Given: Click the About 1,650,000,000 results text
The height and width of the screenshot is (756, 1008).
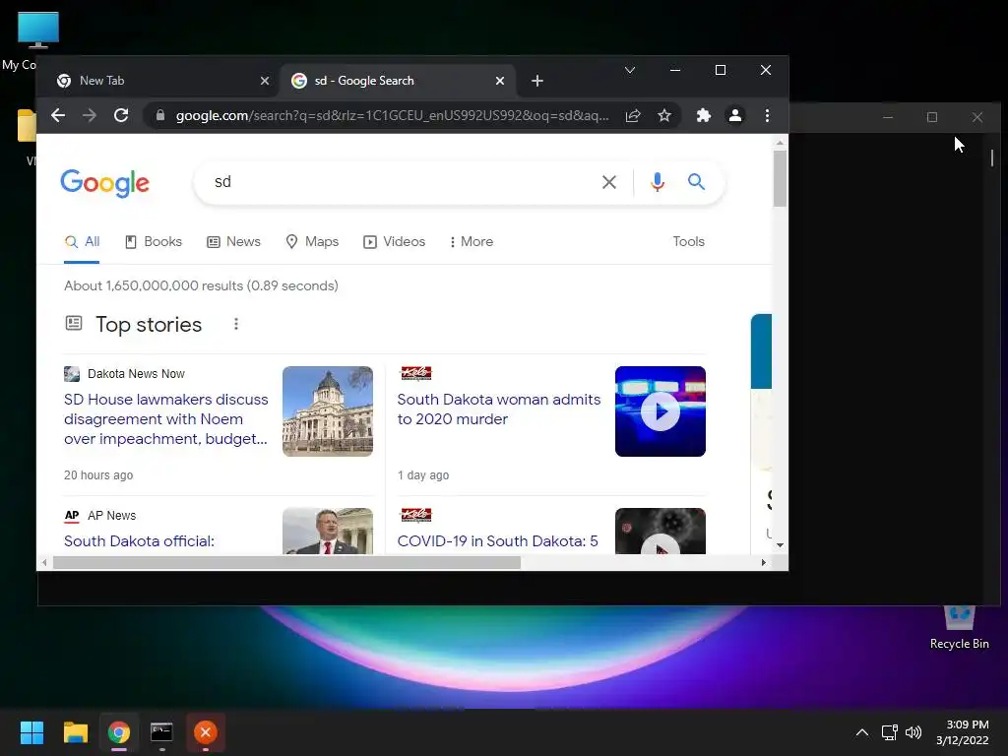Looking at the screenshot, I should (201, 285).
